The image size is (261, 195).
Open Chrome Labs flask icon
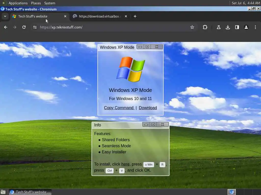point(218,27)
